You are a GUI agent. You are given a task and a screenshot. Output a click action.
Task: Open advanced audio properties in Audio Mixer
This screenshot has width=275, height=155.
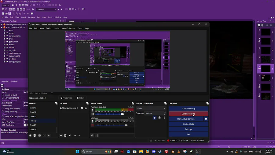coord(92,135)
